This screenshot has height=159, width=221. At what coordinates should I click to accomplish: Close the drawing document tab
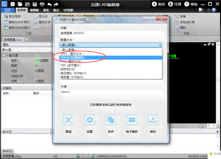point(27,40)
